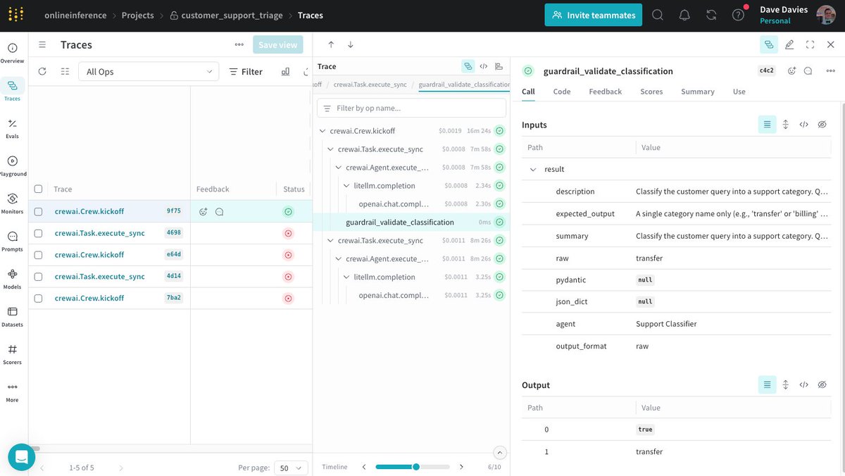Switch to the Scores tab
845x476 pixels.
651,92
